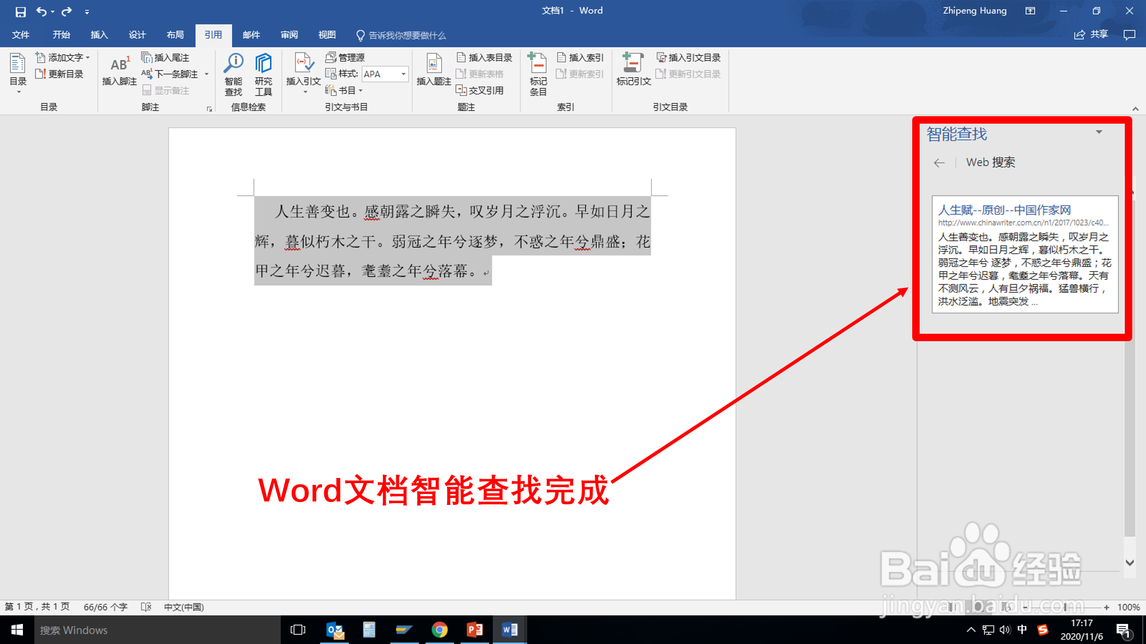Click the Mark Entry (标记条目) icon
The image size is (1146, 644).
[537, 64]
